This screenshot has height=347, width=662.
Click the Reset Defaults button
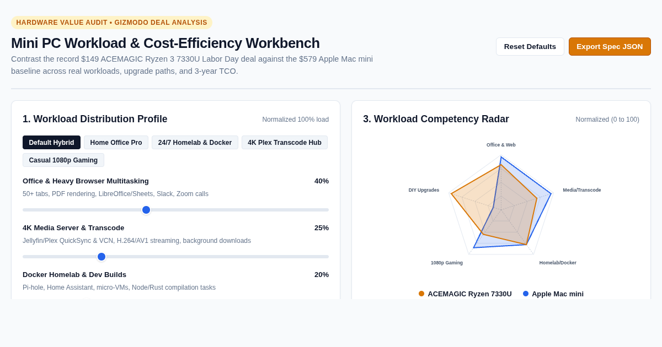tap(530, 47)
